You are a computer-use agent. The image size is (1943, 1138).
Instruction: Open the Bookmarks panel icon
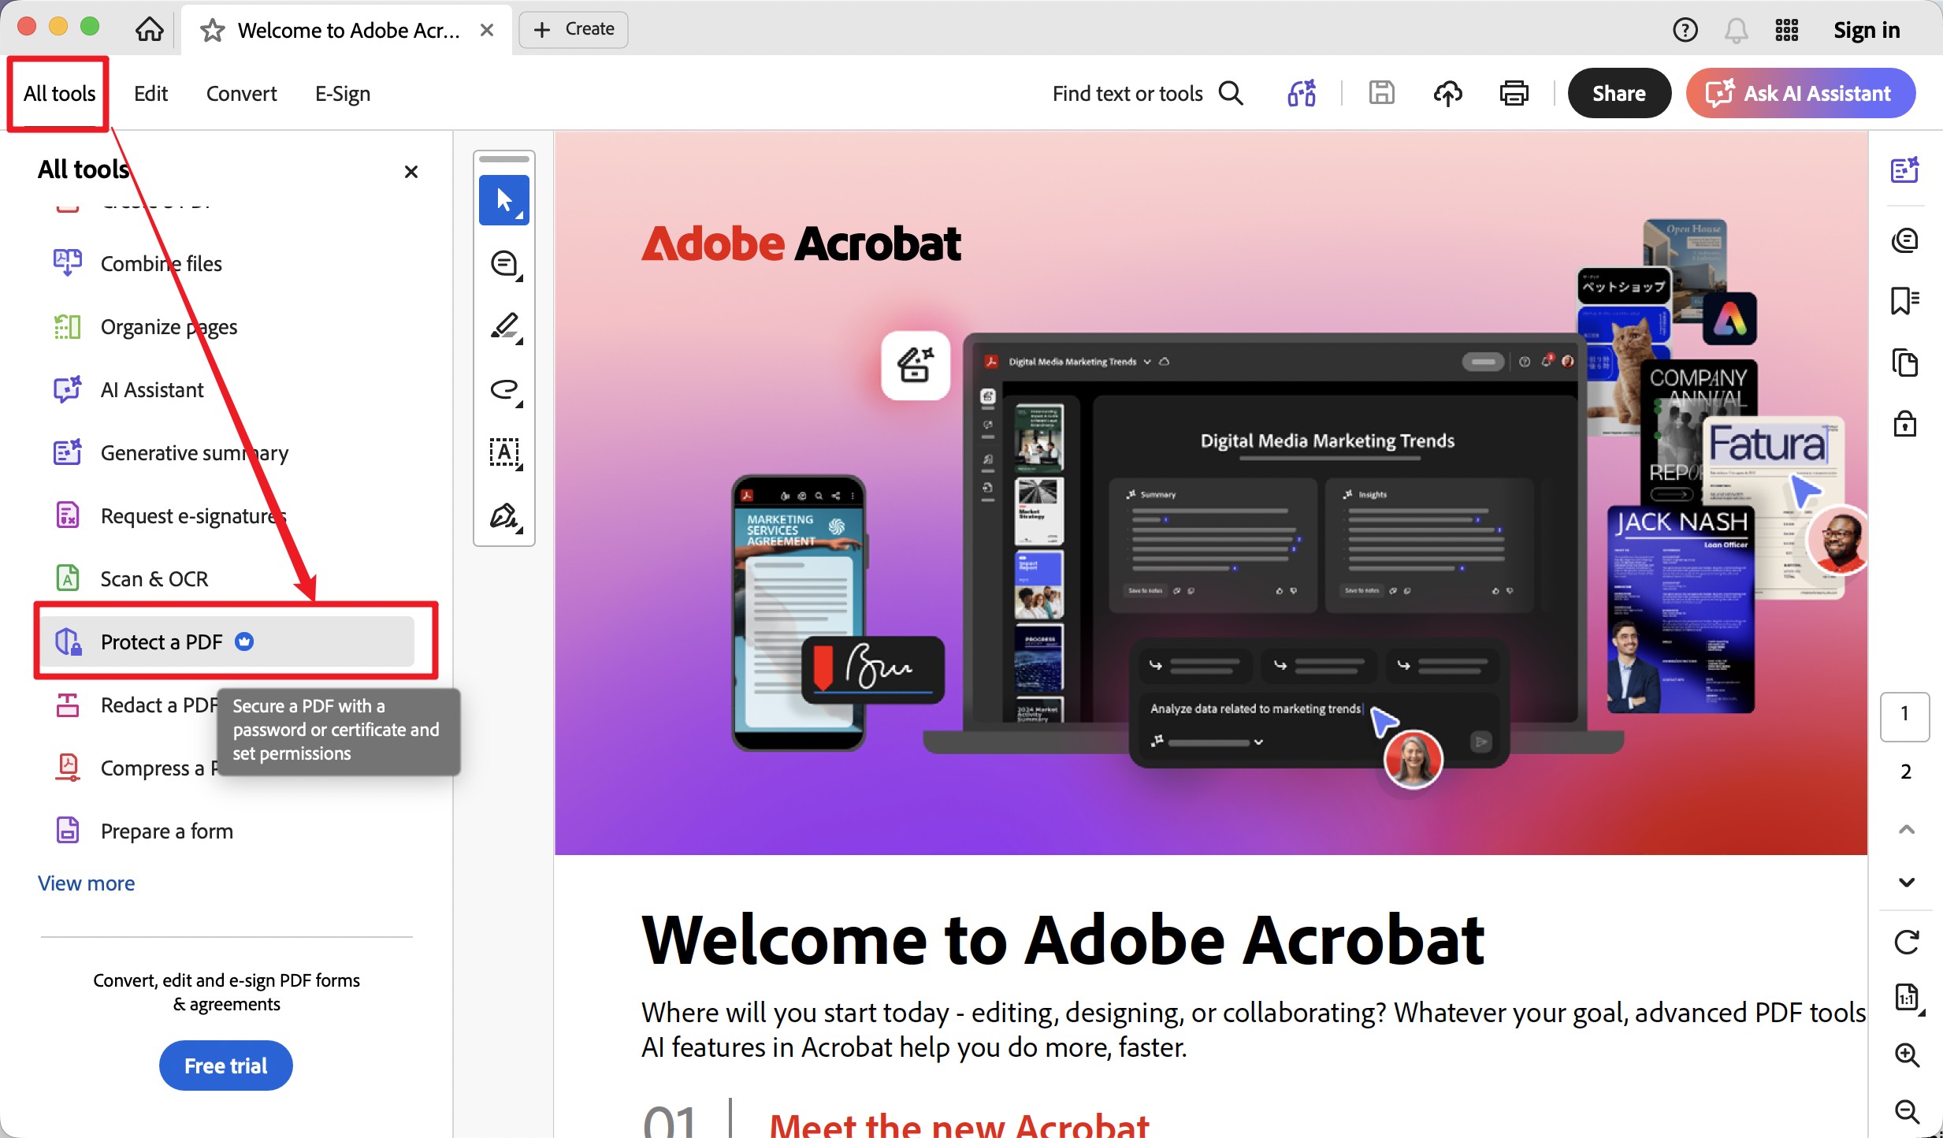(1904, 300)
